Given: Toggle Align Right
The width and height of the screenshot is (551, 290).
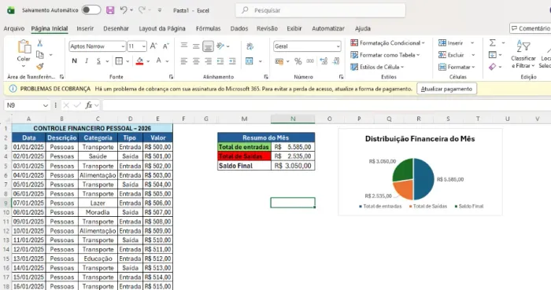Looking at the screenshot, I should click(x=208, y=61).
